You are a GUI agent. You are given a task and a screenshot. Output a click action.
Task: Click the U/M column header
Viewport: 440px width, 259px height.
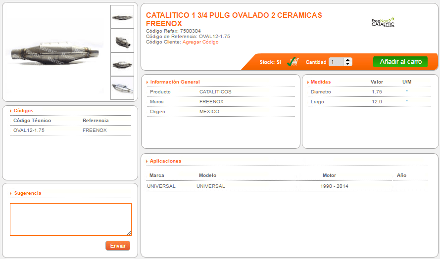point(407,82)
